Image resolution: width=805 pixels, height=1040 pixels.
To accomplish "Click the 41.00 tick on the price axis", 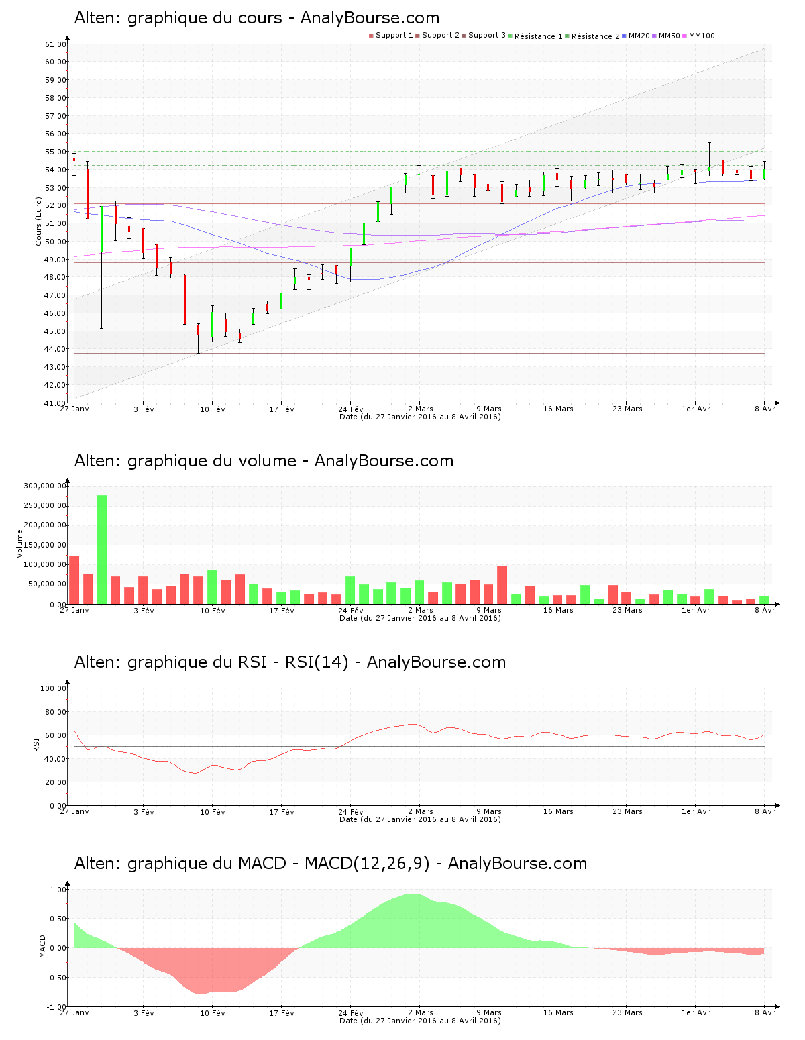I will (x=55, y=403).
